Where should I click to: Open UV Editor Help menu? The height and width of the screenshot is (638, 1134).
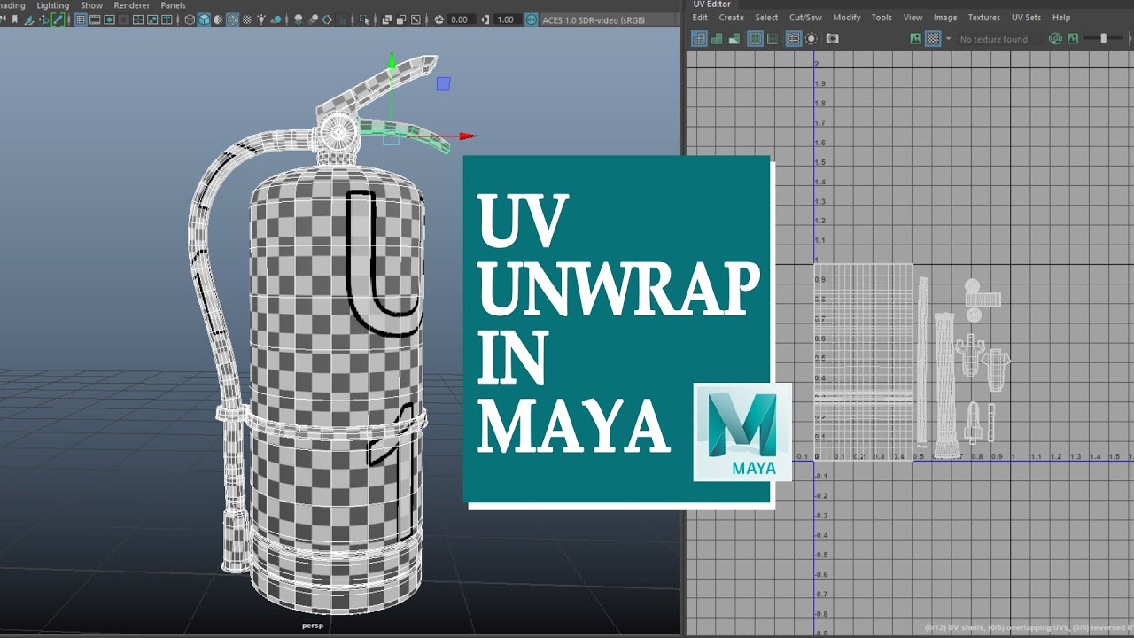tap(1061, 18)
